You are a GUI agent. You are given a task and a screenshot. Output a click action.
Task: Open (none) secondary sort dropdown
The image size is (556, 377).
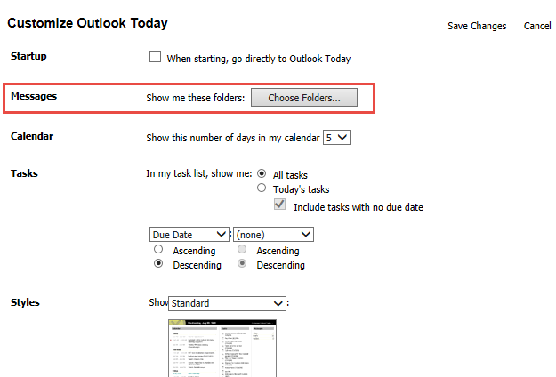coord(273,235)
